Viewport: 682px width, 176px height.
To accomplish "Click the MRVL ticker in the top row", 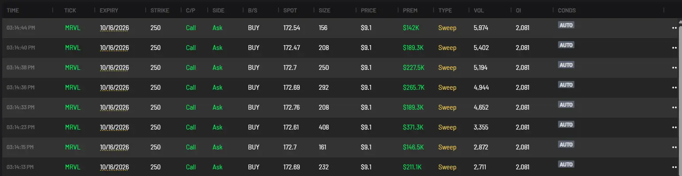I will [x=73, y=28].
